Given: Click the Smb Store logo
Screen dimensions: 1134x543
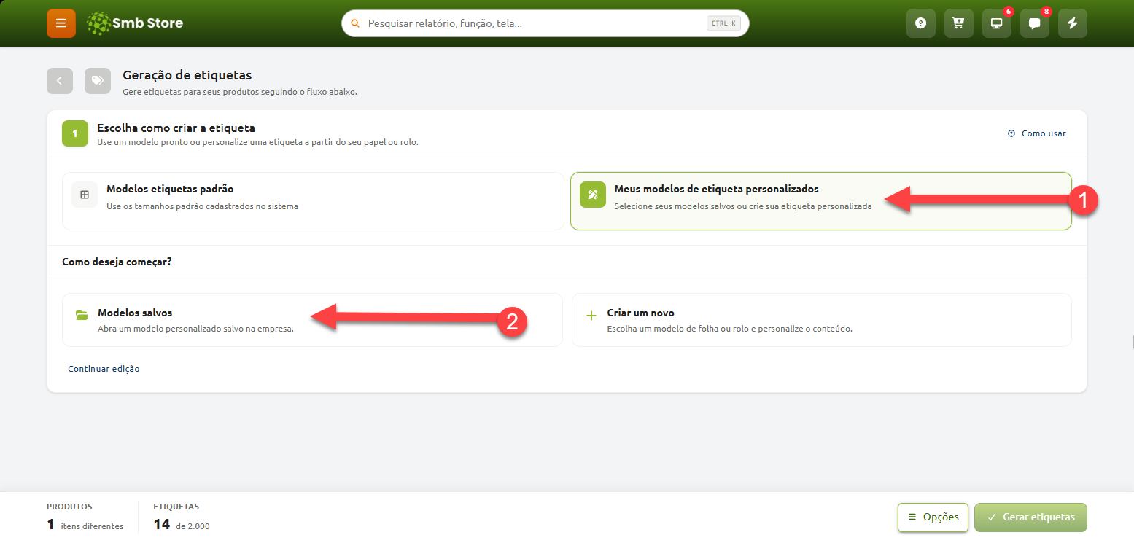Looking at the screenshot, I should pos(134,23).
